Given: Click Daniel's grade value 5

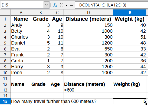Looking at the screenshot, I should point(41,43).
